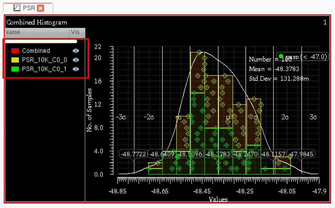
Task: Select the Combined legend entry
Action: (36, 51)
